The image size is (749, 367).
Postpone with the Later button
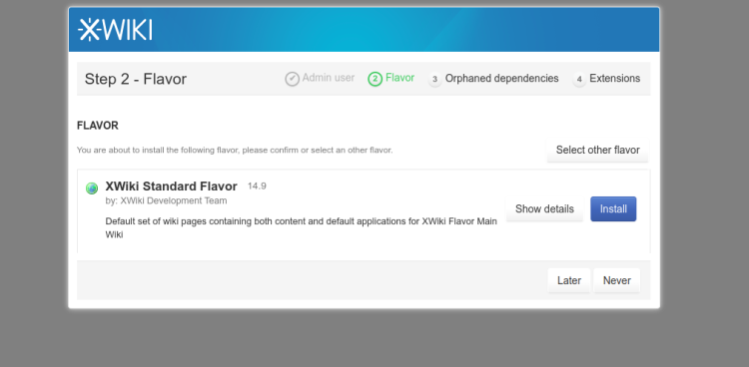(569, 280)
